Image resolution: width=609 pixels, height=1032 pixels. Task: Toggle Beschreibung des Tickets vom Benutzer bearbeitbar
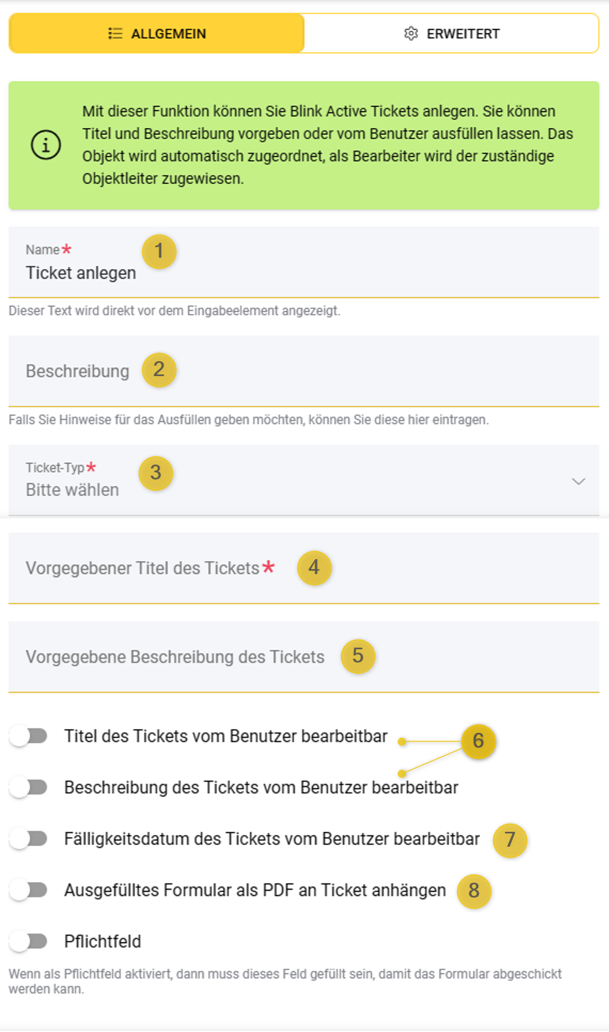pyautogui.click(x=29, y=788)
